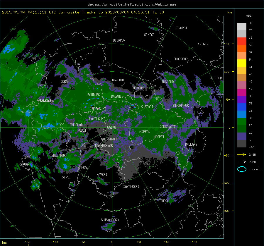Click the KOPPAL place name
Image resolution: width=264 pixels, height=246 pixels.
click(x=145, y=132)
